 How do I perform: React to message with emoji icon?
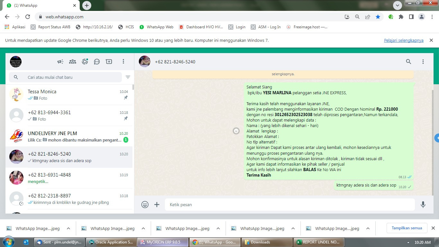pyautogui.click(x=236, y=131)
